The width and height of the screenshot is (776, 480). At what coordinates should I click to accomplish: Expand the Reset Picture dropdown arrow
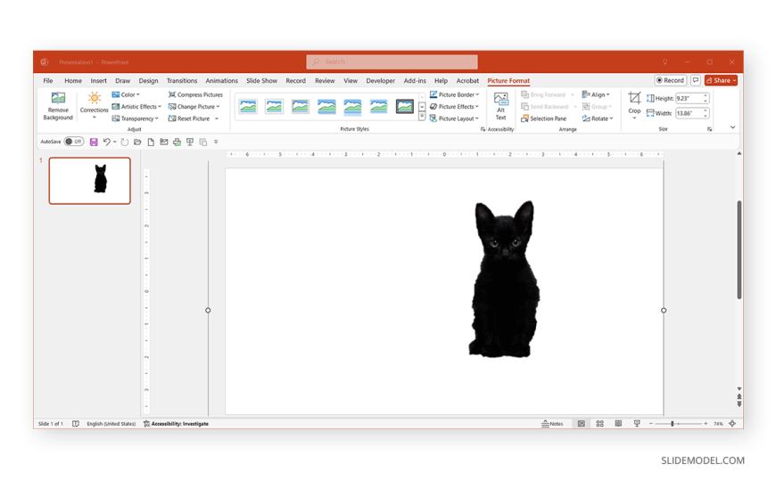(x=217, y=118)
